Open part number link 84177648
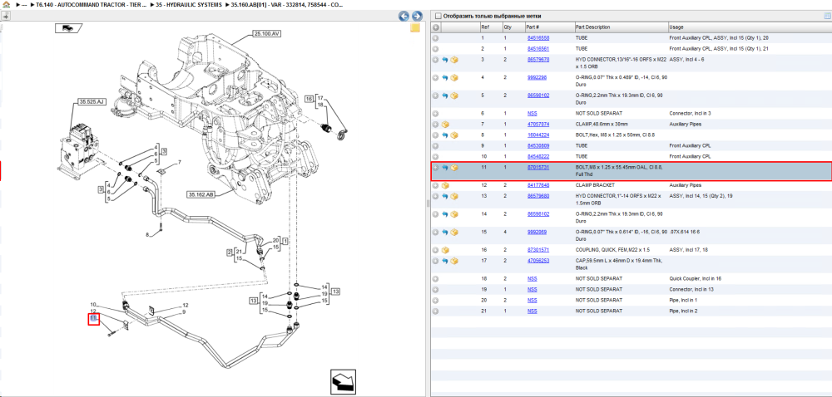 (538, 185)
